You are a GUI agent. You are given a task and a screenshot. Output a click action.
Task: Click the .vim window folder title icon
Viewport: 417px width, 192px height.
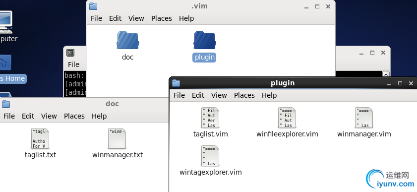point(93,6)
